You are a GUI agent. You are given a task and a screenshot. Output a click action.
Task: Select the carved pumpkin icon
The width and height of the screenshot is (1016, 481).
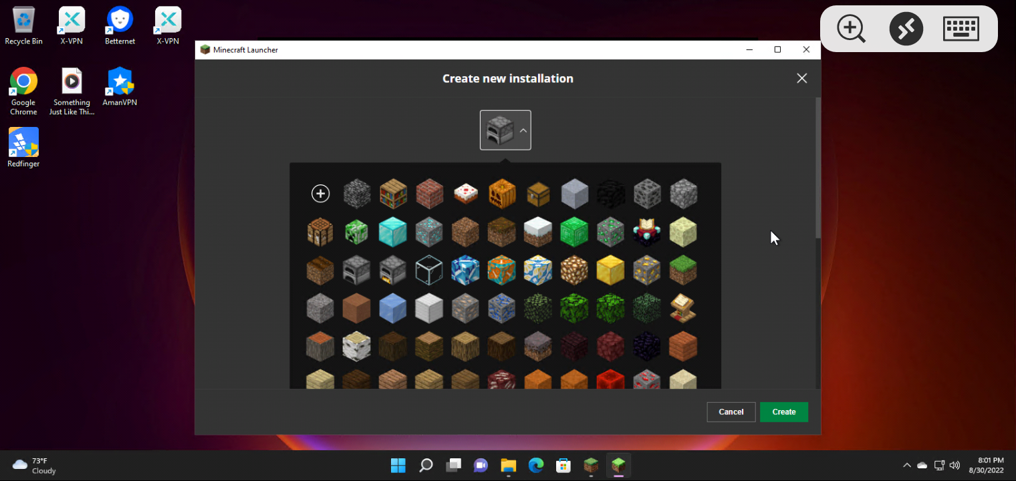pos(501,194)
